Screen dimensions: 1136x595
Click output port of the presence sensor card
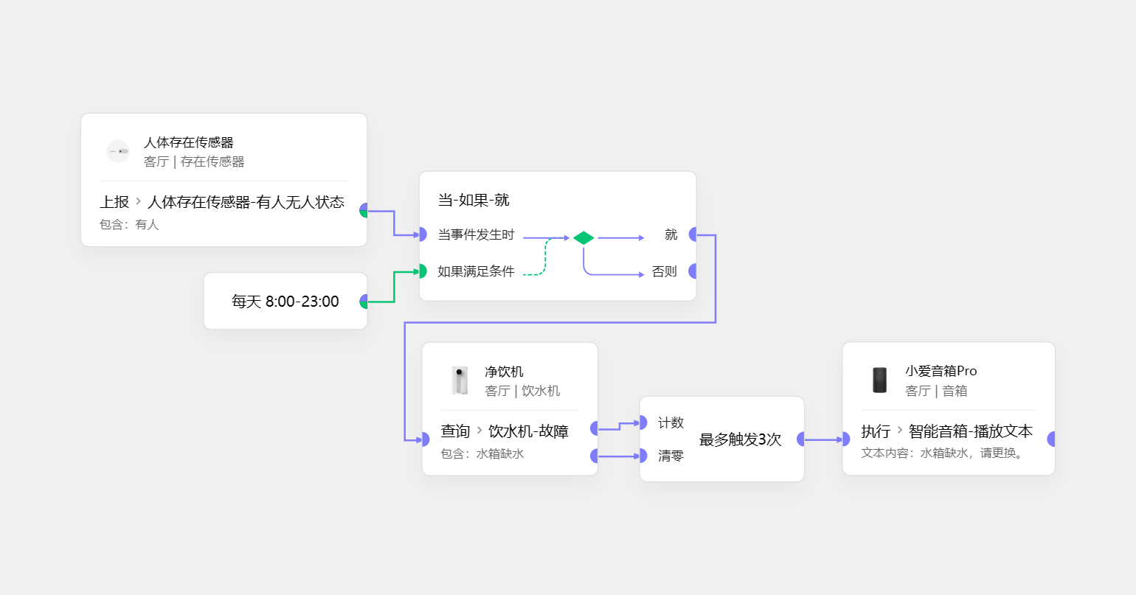364,210
